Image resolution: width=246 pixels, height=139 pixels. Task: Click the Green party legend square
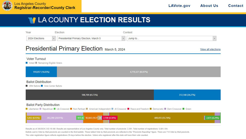pyautogui.click(x=183, y=109)
